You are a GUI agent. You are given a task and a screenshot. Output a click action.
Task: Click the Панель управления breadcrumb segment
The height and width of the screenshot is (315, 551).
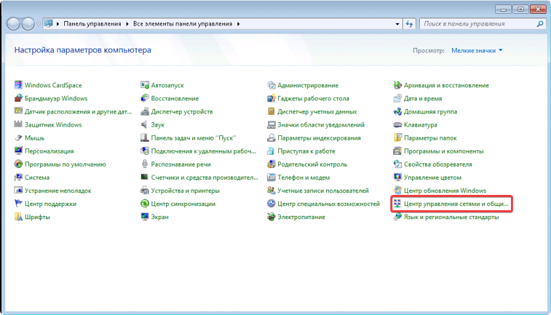point(92,24)
